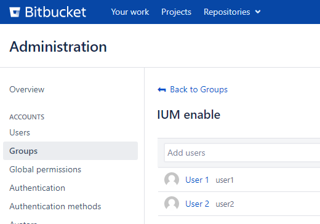Open the Authentication sidebar page

click(37, 188)
